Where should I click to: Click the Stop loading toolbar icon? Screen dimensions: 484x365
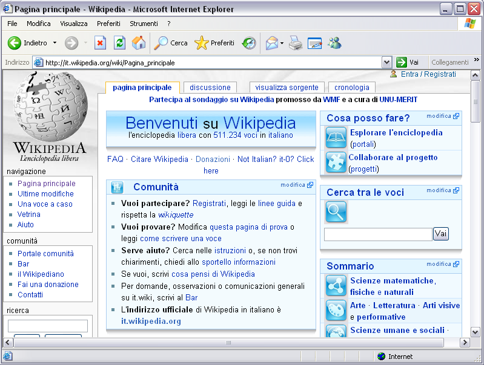(x=101, y=43)
